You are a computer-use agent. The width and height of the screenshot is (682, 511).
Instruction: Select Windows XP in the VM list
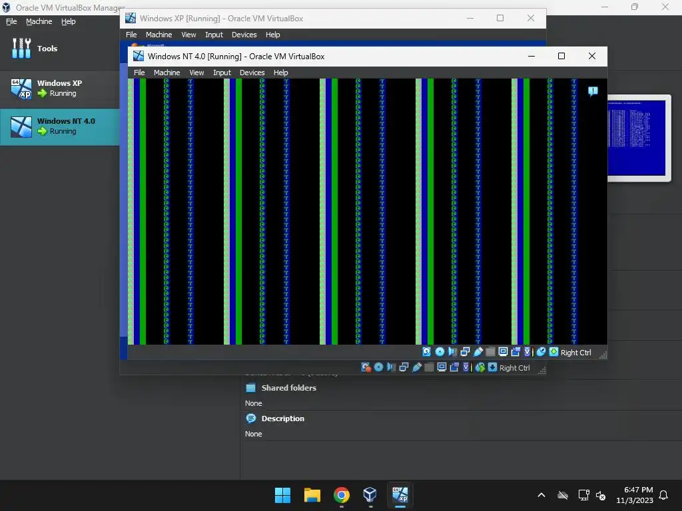tap(60, 88)
